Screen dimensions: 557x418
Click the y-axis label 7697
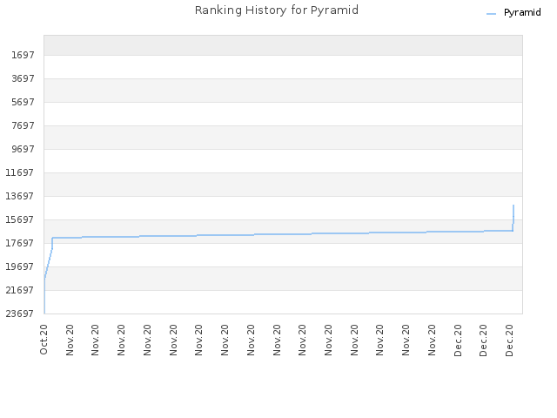(x=23, y=125)
